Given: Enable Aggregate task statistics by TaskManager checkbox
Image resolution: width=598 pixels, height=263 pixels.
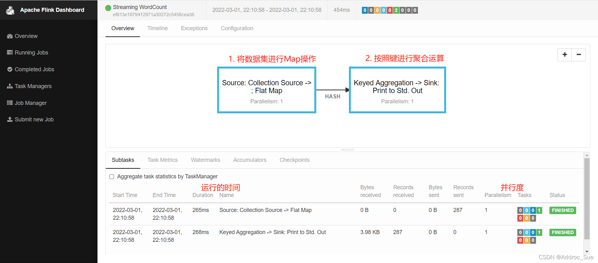Looking at the screenshot, I should [112, 177].
